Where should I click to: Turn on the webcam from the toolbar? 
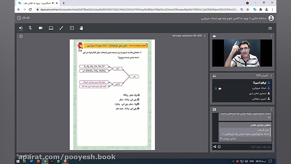[x=41, y=28]
